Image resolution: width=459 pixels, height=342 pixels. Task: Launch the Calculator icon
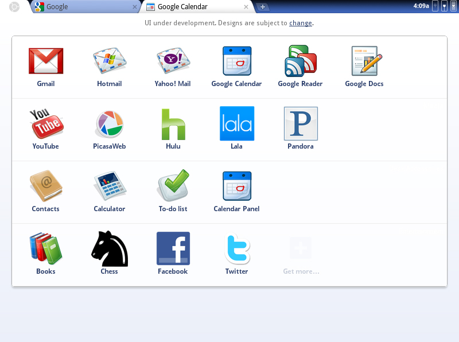(x=110, y=186)
